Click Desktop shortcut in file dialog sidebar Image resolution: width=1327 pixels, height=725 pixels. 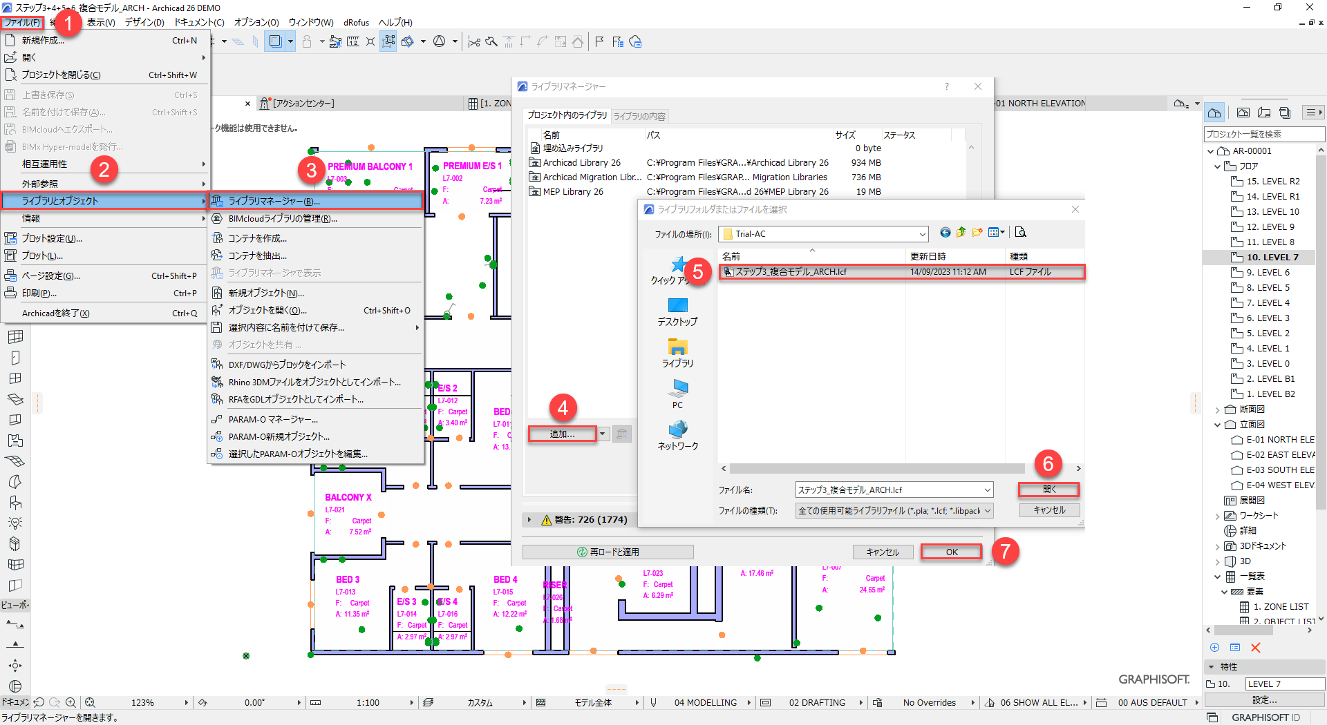pos(677,311)
